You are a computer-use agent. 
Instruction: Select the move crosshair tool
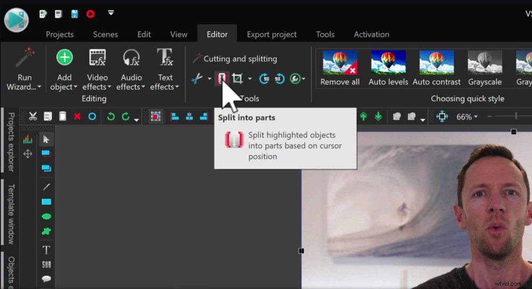28,154
